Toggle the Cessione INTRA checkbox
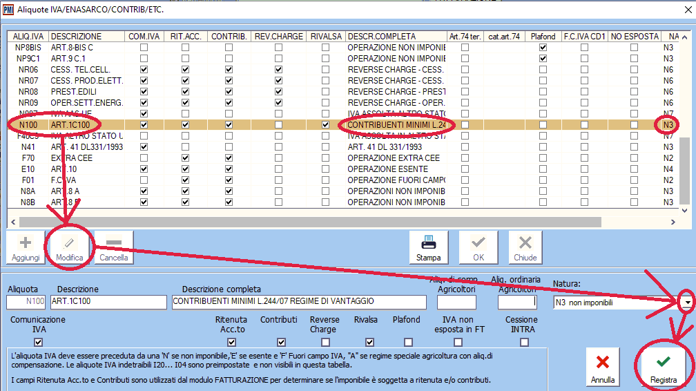 [x=525, y=342]
